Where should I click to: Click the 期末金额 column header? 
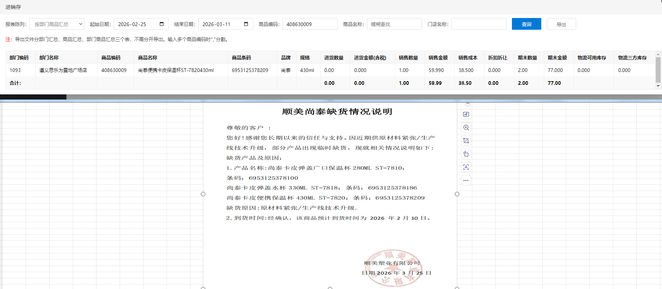pyautogui.click(x=557, y=58)
